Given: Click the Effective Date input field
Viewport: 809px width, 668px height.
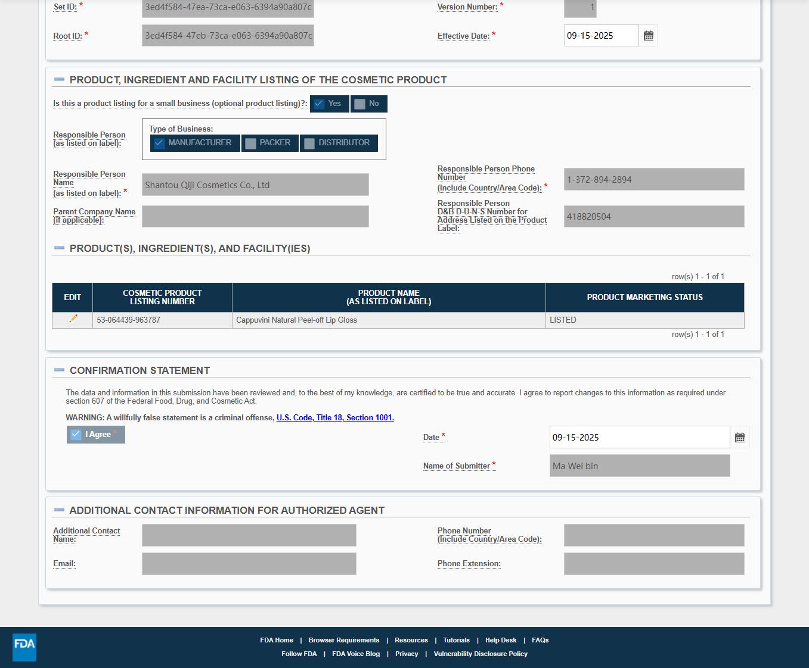Looking at the screenshot, I should pos(600,36).
